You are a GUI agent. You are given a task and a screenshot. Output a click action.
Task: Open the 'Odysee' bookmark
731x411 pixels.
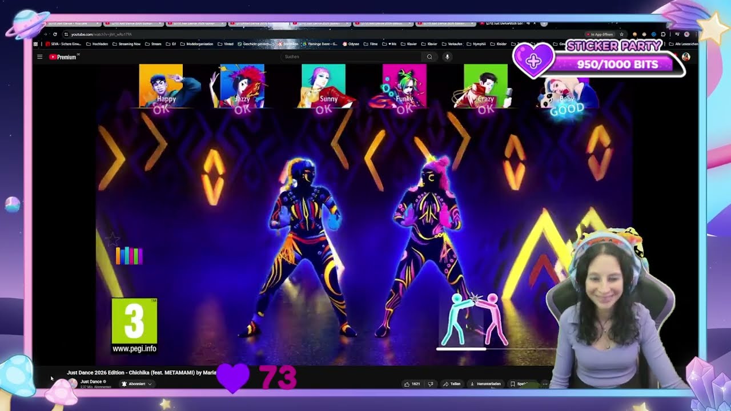(x=351, y=44)
